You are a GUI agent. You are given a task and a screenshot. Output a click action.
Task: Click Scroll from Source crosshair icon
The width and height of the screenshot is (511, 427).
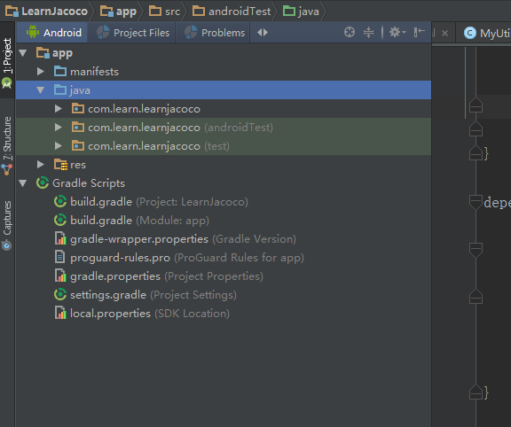[350, 32]
